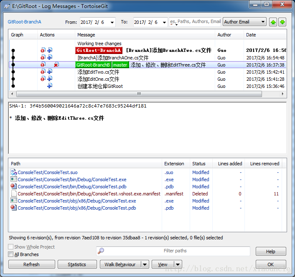Click the green down arrow search button
This screenshot has height=277, width=295.
click(x=282, y=22)
